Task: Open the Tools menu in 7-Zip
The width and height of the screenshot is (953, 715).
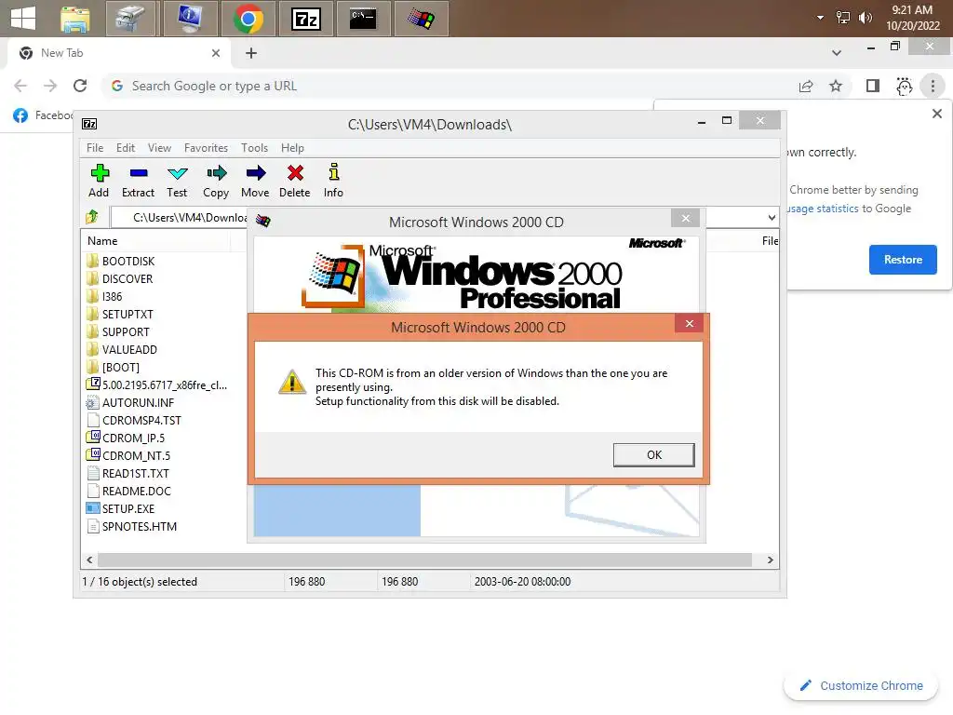Action: 254,148
